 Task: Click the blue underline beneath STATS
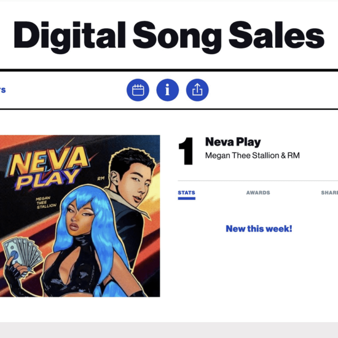click(x=186, y=198)
